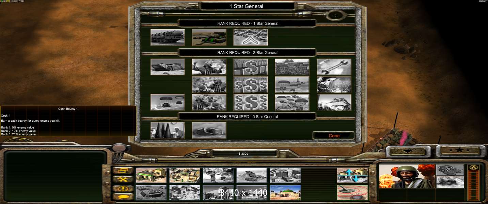Build the green-roofed structure in command bar
Screen dimensions: 488x204
tap(151, 175)
